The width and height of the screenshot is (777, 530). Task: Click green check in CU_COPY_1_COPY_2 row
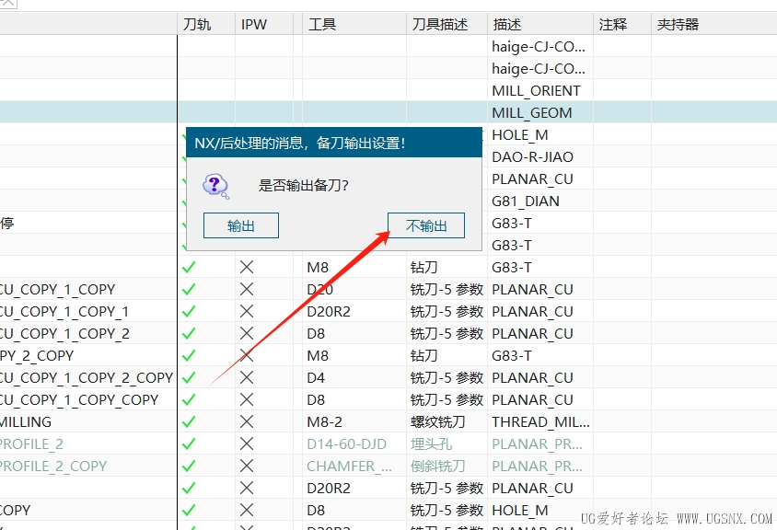point(189,333)
